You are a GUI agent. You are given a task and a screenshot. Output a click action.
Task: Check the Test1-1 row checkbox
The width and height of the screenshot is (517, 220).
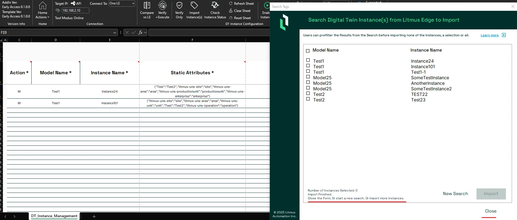coord(308,71)
